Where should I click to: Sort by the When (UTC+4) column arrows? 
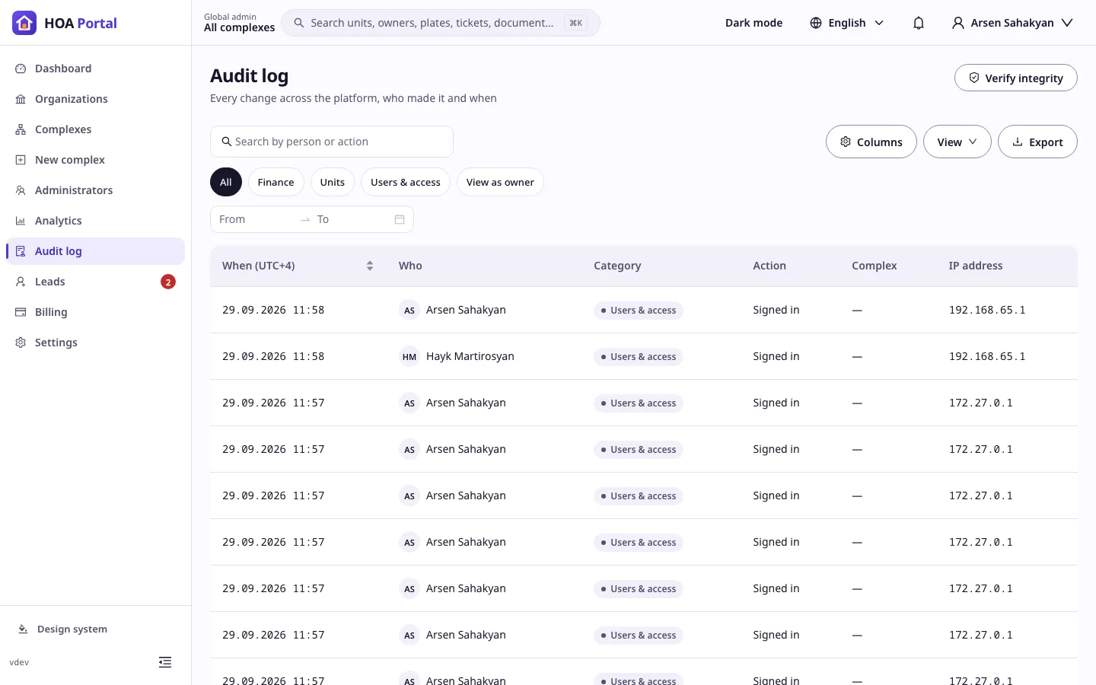click(x=370, y=266)
